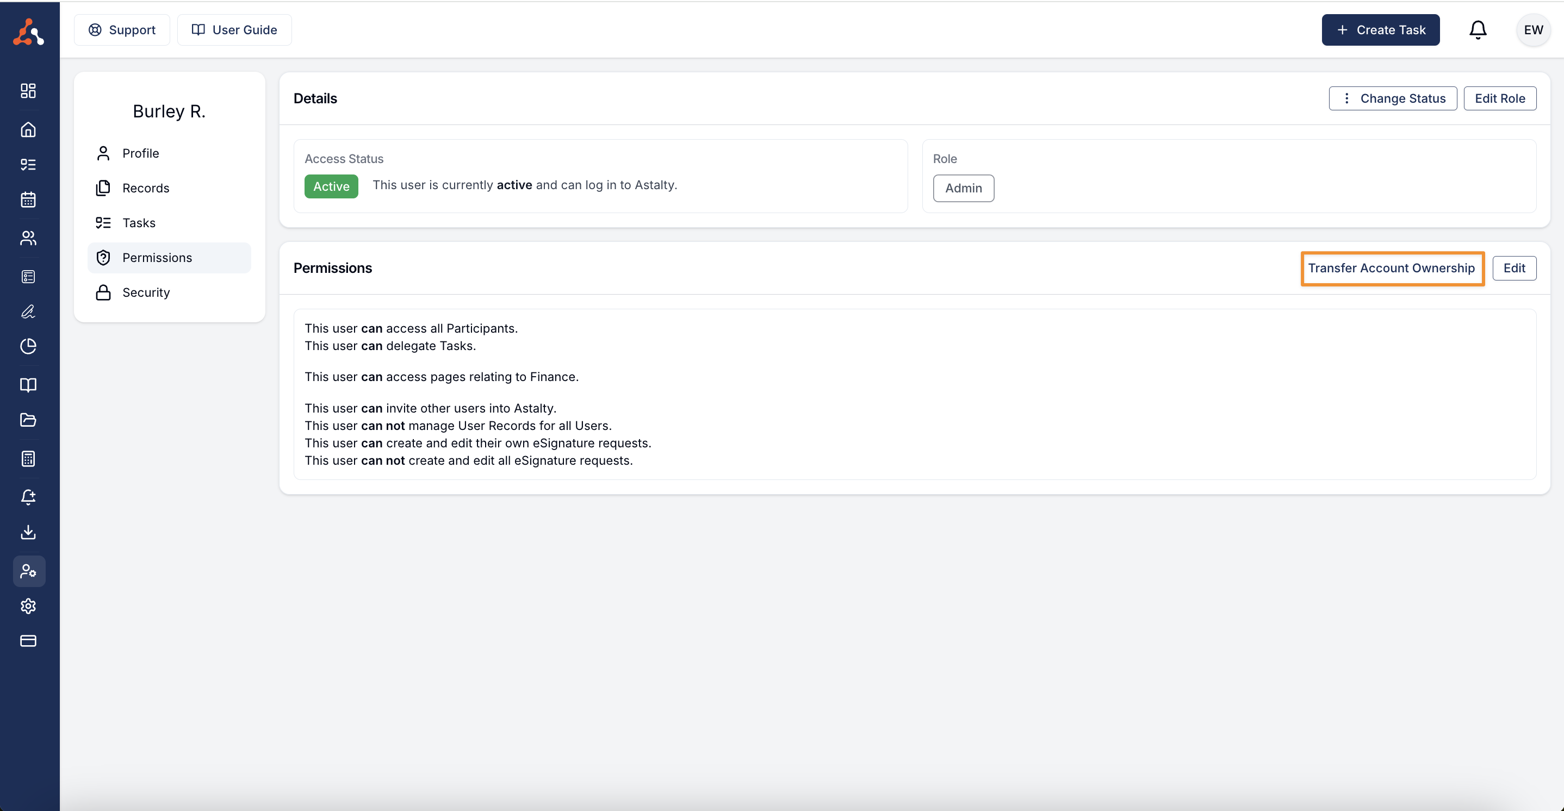This screenshot has height=811, width=1564.
Task: Open the dashboard grid icon in sidebar
Action: click(x=28, y=90)
